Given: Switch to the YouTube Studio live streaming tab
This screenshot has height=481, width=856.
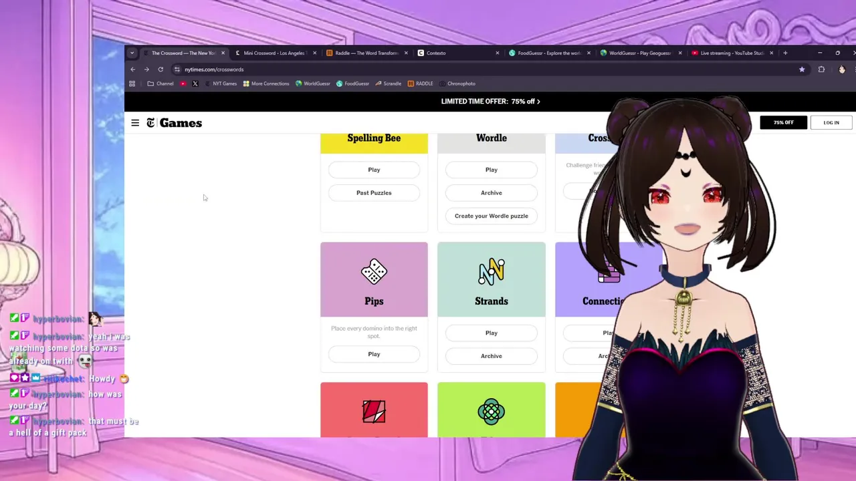Looking at the screenshot, I should [732, 53].
